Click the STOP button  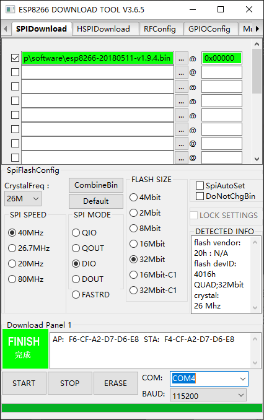pyautogui.click(x=69, y=383)
